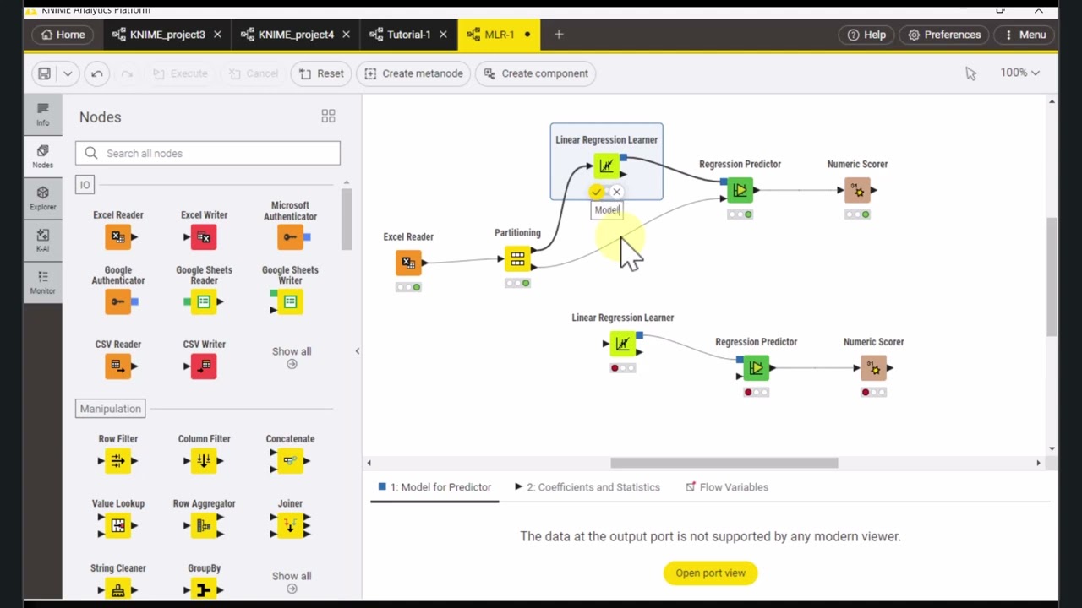Click the Open port view button
The width and height of the screenshot is (1082, 608).
point(711,573)
